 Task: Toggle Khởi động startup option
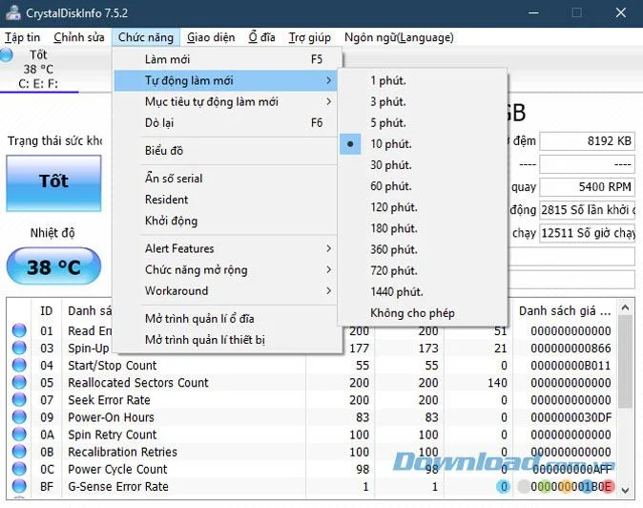tap(225, 221)
